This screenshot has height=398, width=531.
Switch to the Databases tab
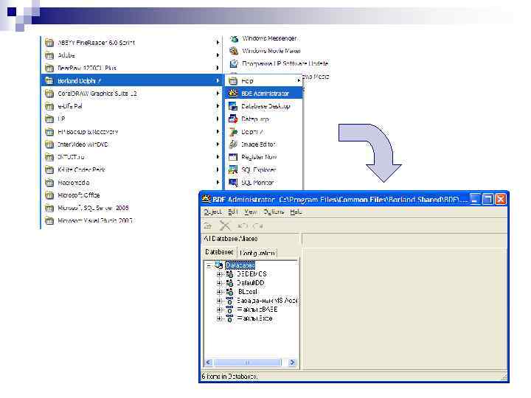220,252
